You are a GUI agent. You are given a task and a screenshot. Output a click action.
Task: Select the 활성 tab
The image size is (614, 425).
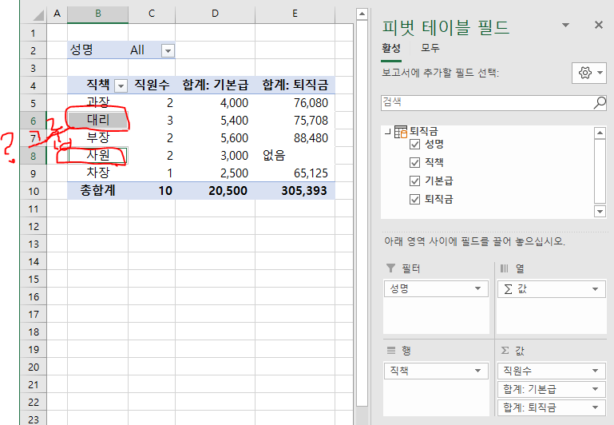pos(391,48)
